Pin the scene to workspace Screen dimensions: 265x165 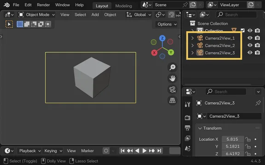185,5
